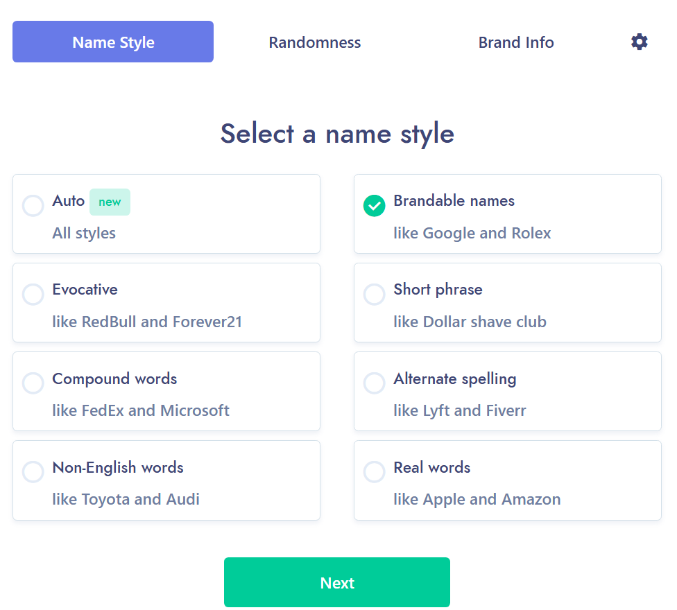This screenshot has width=677, height=610.
Task: Click "like FedEx and Microsoft" example text
Action: 141,410
